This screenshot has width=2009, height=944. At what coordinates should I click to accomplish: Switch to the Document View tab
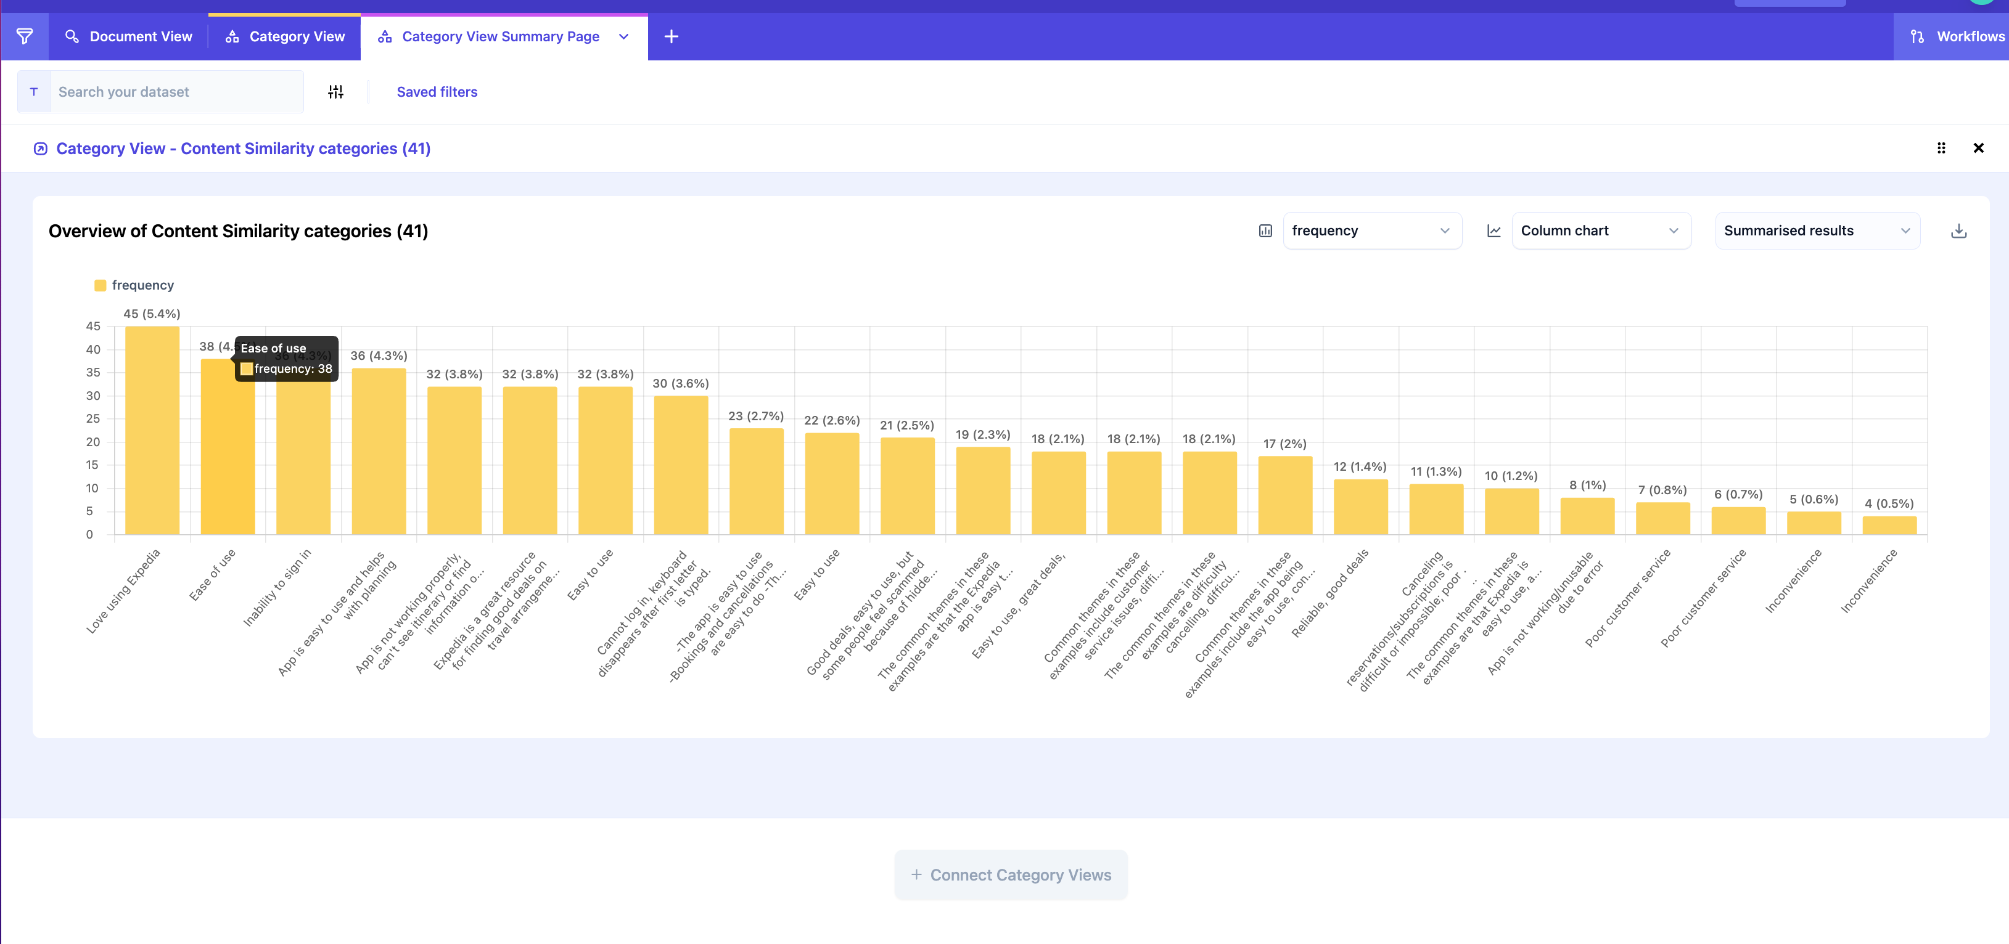(x=129, y=36)
